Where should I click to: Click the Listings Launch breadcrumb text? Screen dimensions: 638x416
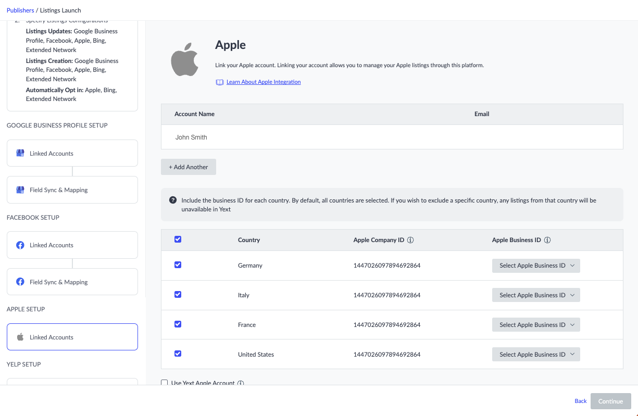[x=60, y=10]
